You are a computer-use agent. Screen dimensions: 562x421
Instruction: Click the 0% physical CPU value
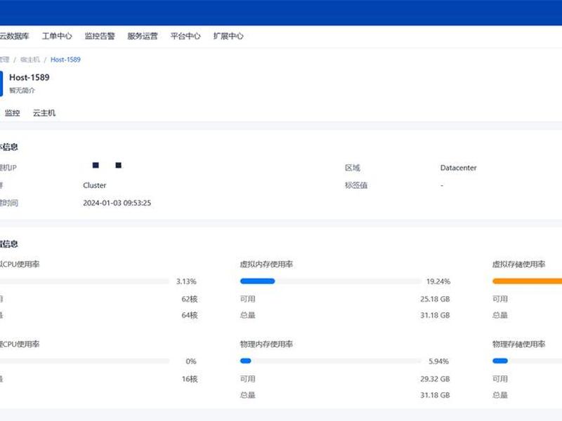191,361
